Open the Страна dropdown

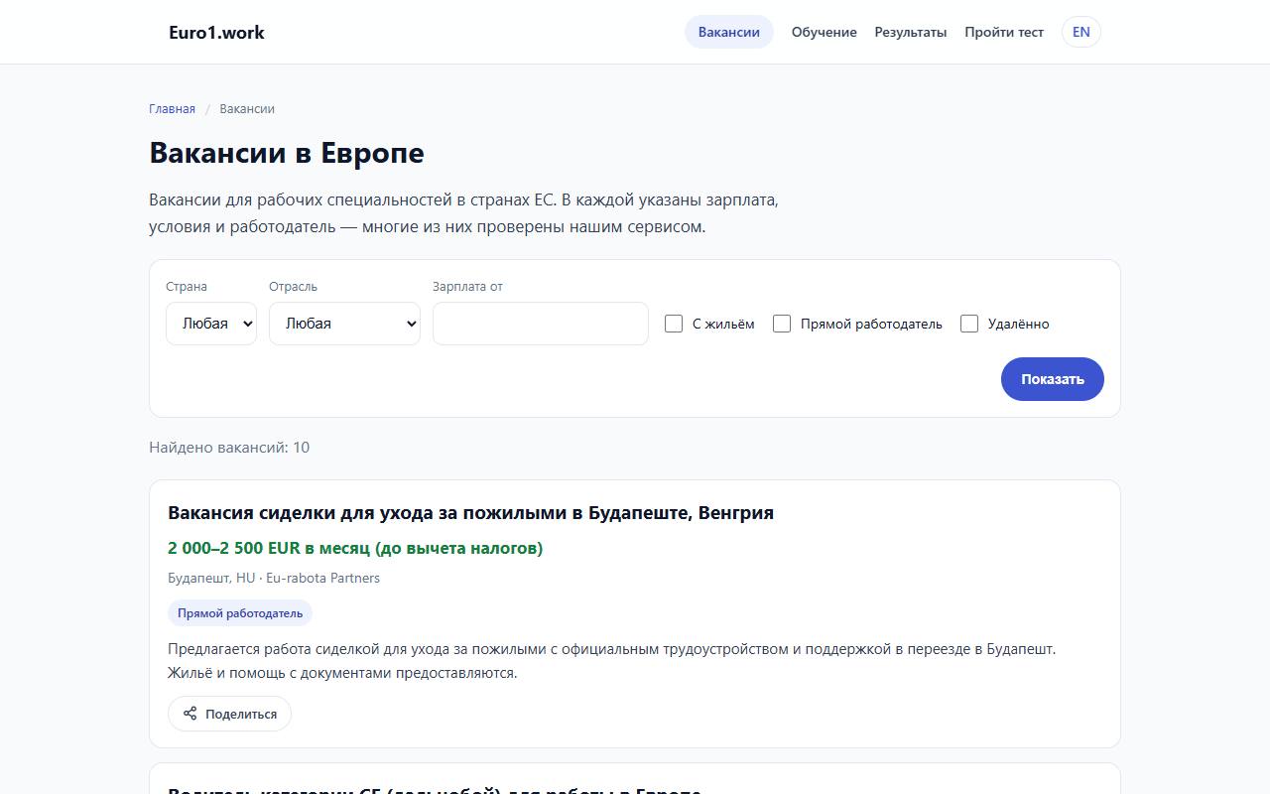(x=211, y=324)
